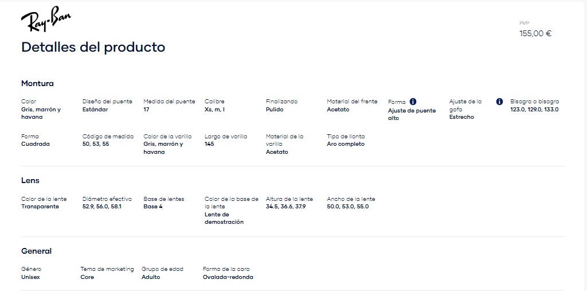
Task: Click the Acetato front material value
Action: click(338, 110)
